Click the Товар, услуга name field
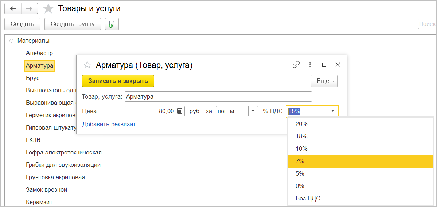 218,97
